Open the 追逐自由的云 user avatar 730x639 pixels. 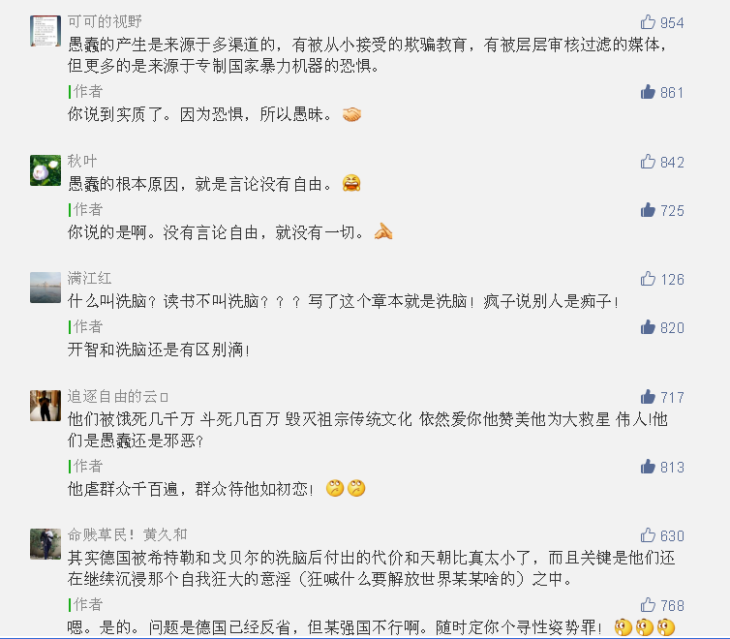pyautogui.click(x=46, y=406)
